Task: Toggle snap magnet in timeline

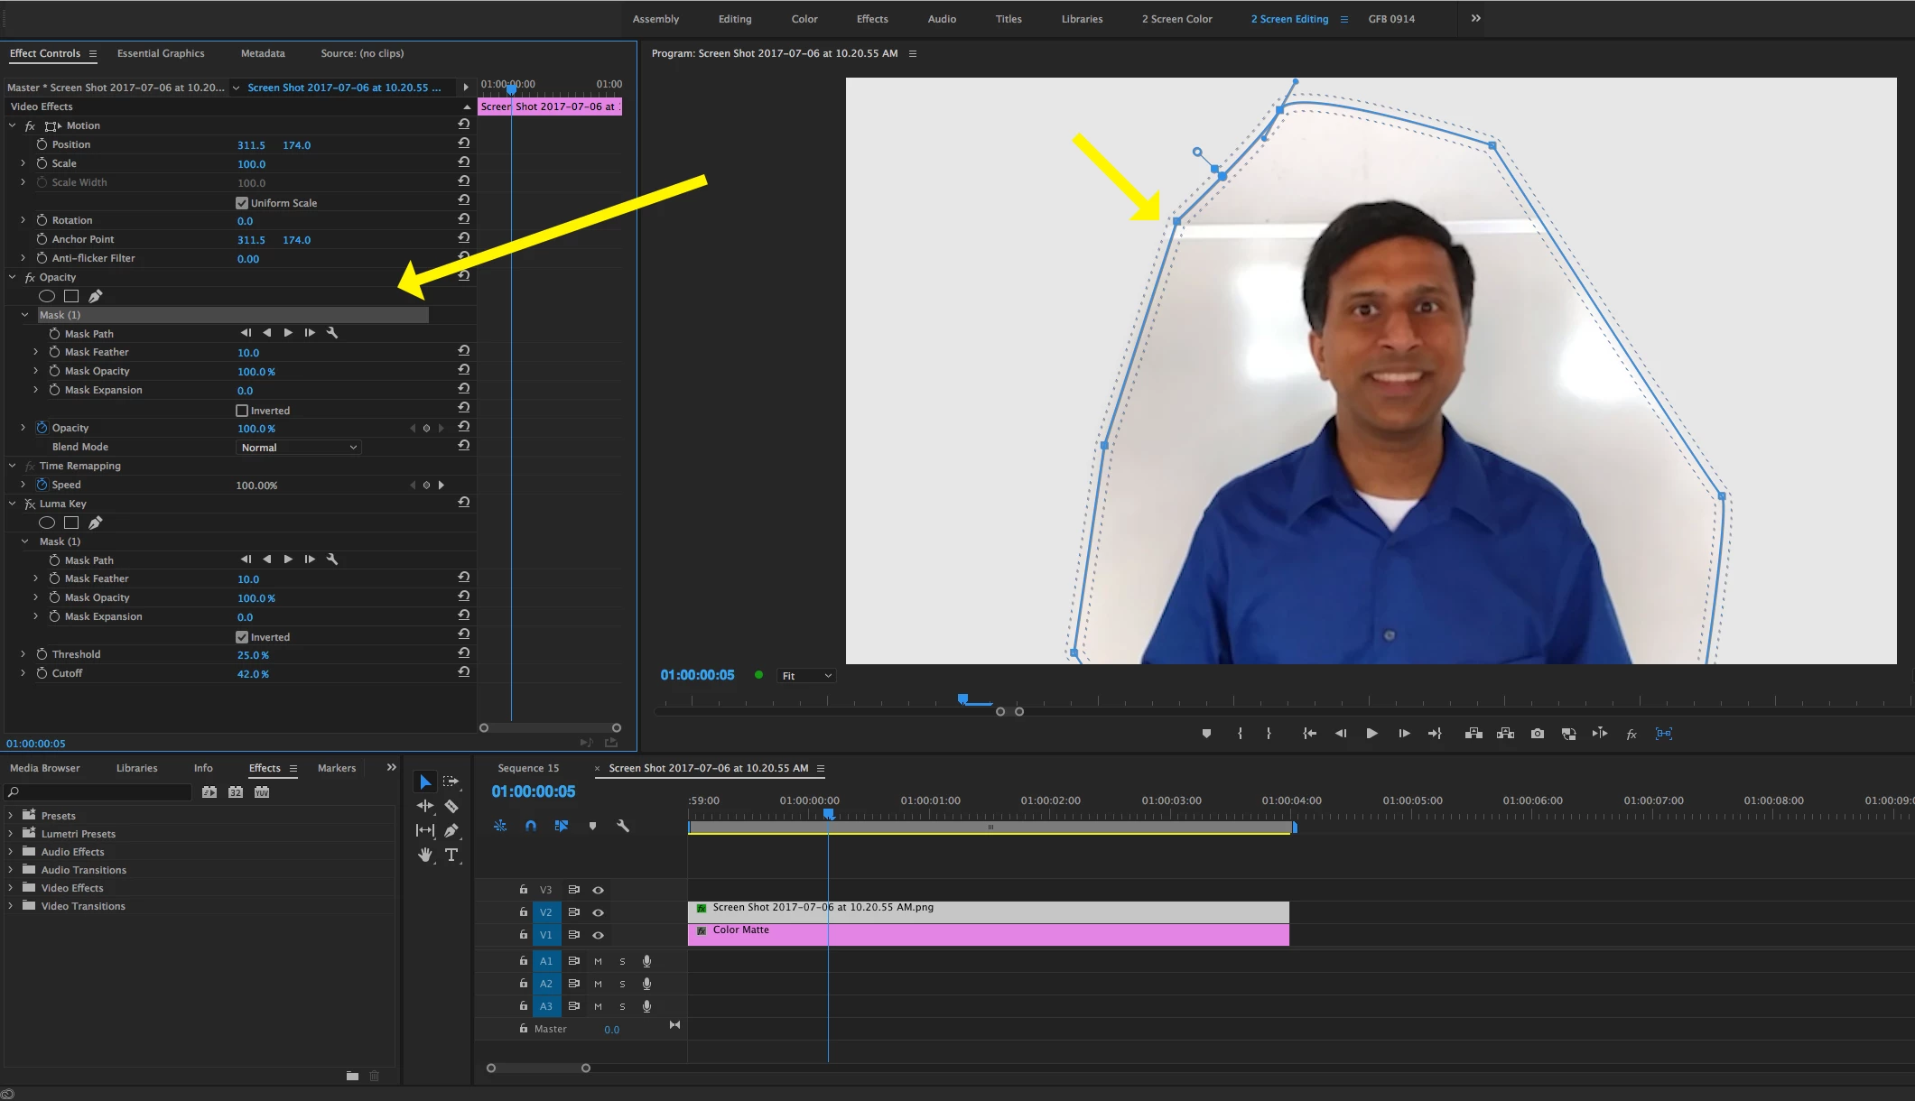Action: click(531, 826)
